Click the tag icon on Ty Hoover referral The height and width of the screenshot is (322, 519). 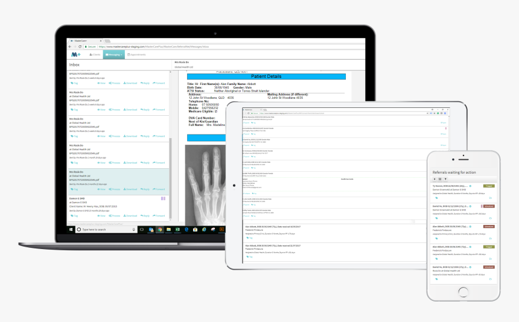(x=436, y=198)
